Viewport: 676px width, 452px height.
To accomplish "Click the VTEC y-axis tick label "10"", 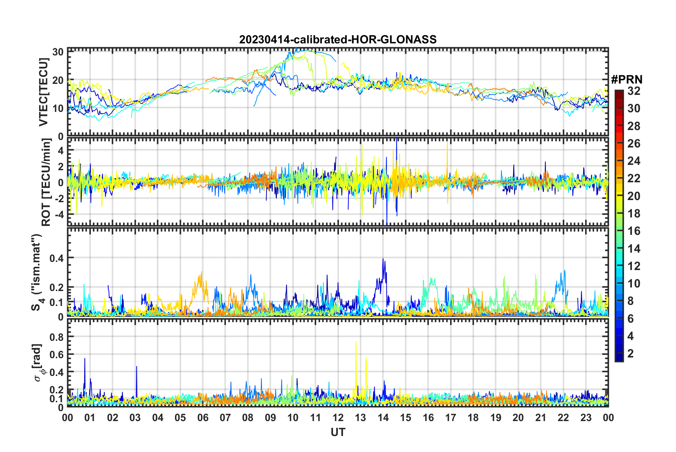I will (58, 108).
